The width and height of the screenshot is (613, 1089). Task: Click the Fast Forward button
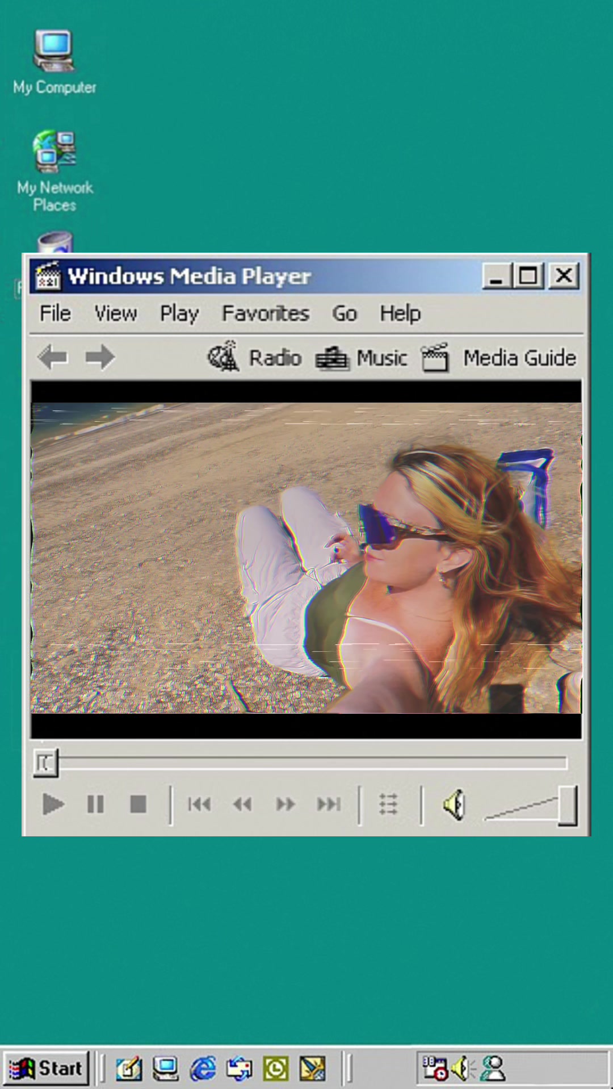(285, 804)
